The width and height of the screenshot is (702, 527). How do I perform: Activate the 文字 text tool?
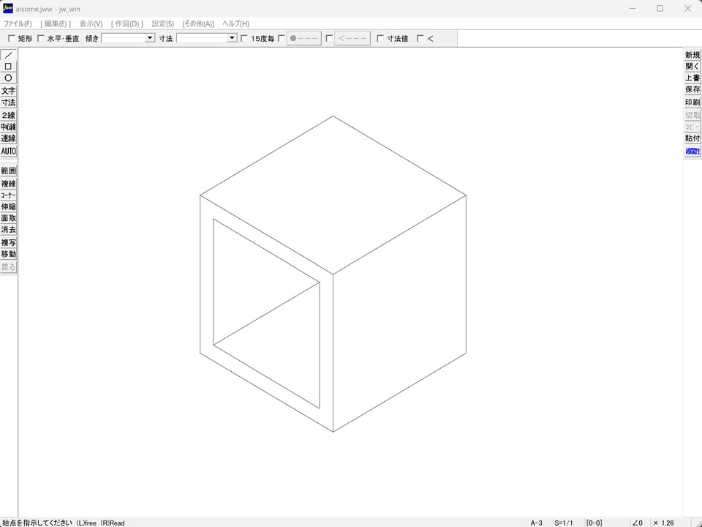9,91
